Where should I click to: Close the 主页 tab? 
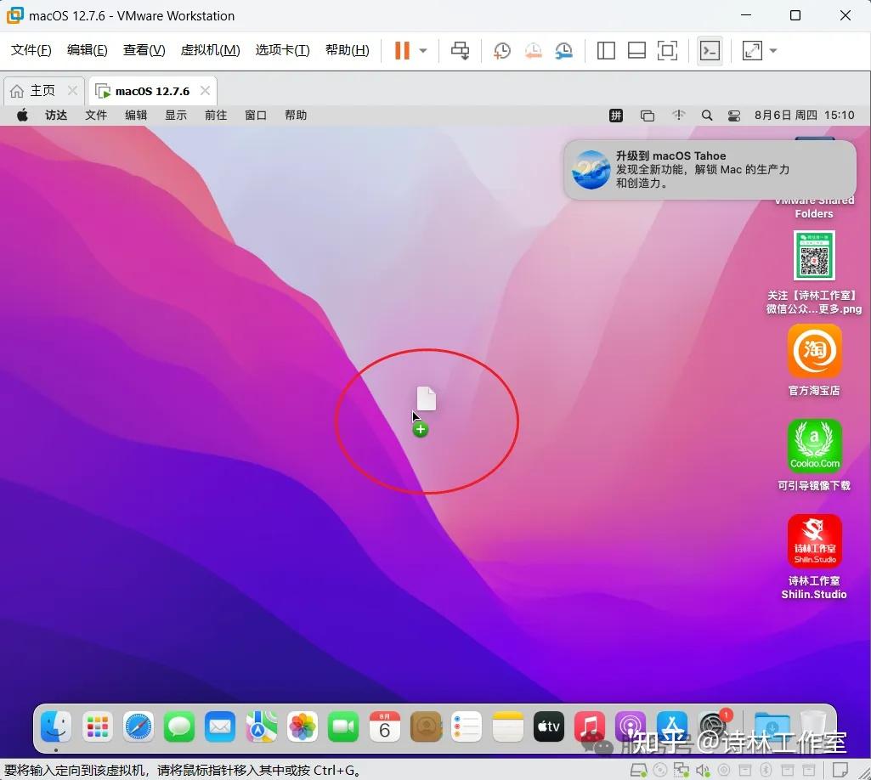72,91
